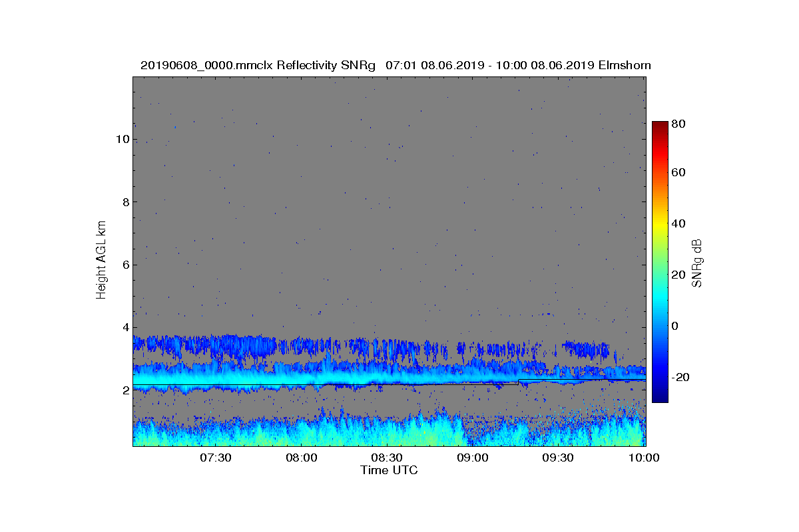Click the 'SNRg dB' colorbar label
The image size is (799, 532).
click(696, 262)
